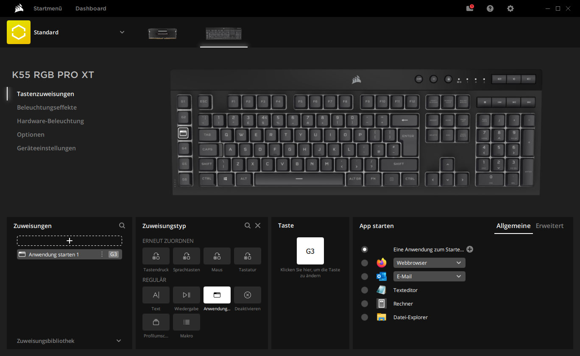The width and height of the screenshot is (580, 356).
Task: Click the Windows lock button on the keyboard
Action: click(x=449, y=79)
